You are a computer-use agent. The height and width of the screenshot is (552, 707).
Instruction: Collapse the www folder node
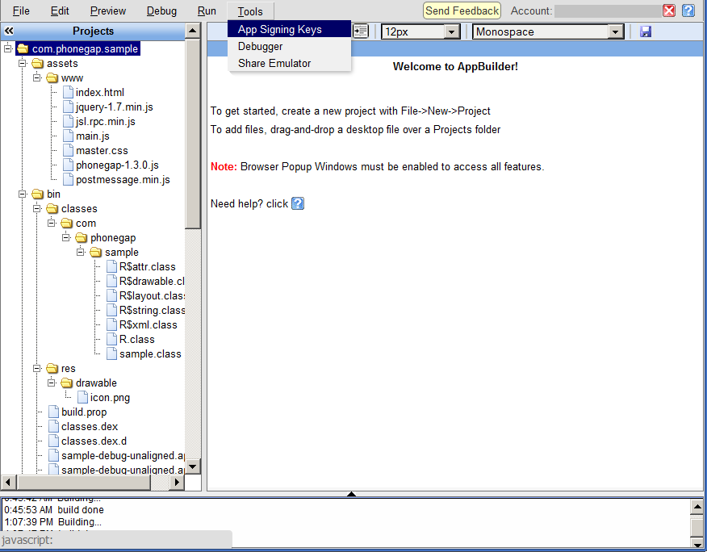[37, 77]
